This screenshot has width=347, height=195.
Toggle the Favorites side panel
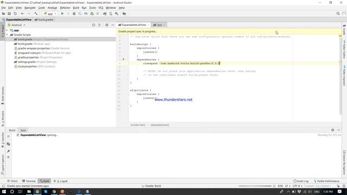pyautogui.click(x=3, y=140)
